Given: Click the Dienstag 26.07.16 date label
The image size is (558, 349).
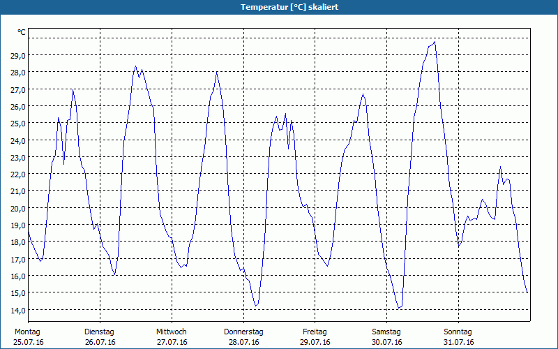Looking at the screenshot, I should point(100,337).
